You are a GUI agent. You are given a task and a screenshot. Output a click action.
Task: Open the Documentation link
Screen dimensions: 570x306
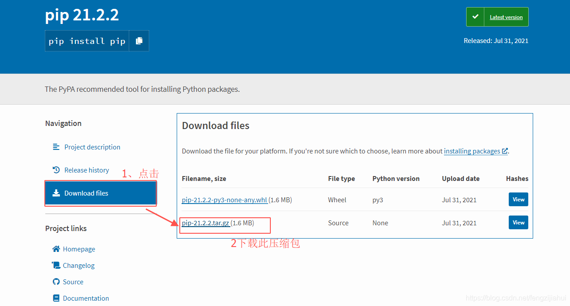pyautogui.click(x=86, y=298)
